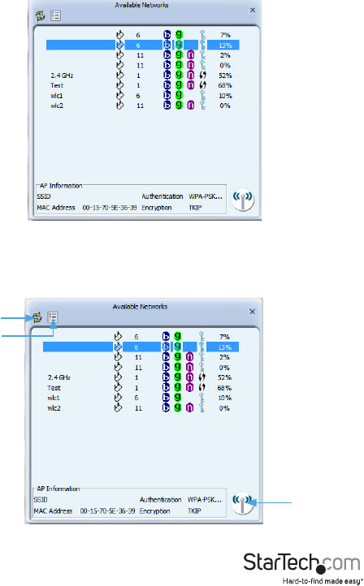364x586 pixels.
Task: Click the 68% signal value in the upper window
Action: coord(225,85)
